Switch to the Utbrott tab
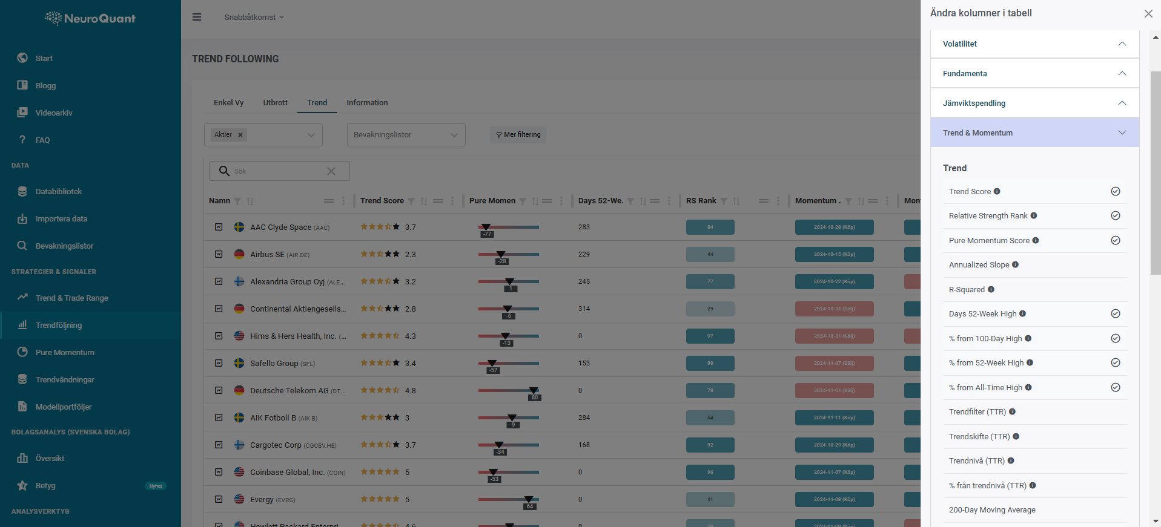Viewport: 1161px width, 527px height. 275,103
